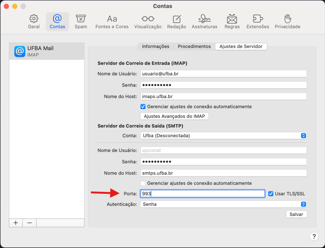Image resolution: width=325 pixels, height=248 pixels.
Task: Switch to the Visualização pane
Action: [147, 22]
